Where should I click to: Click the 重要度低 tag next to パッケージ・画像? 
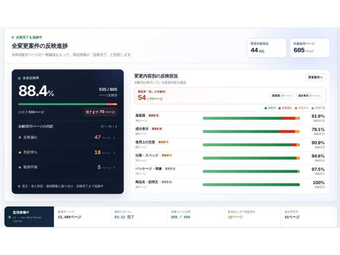point(170,169)
